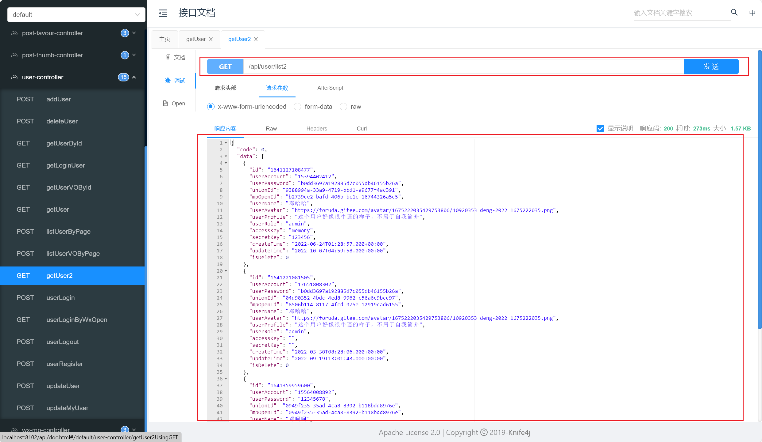
Task: Show the Curl response tab
Action: [362, 129]
